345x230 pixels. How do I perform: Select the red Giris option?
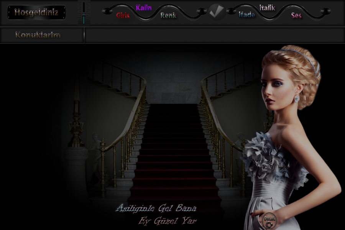point(123,15)
